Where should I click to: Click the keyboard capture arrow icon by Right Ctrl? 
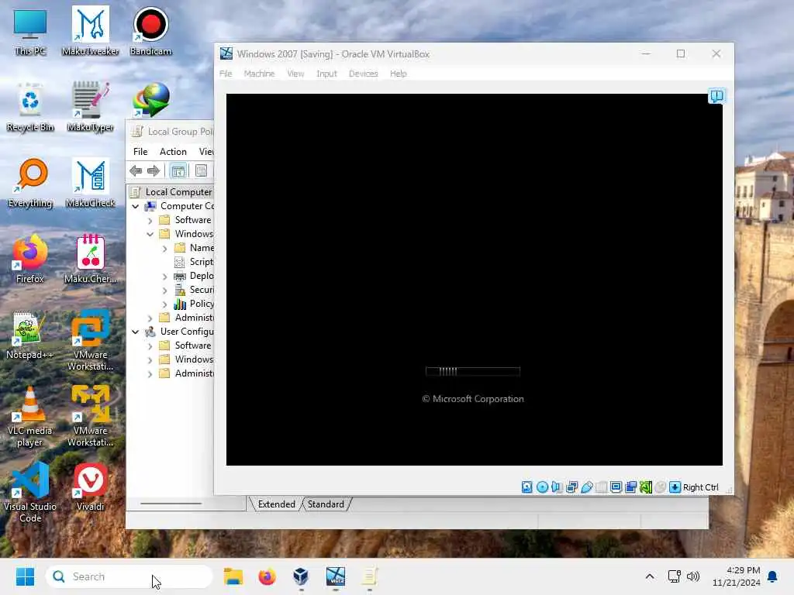[675, 487]
